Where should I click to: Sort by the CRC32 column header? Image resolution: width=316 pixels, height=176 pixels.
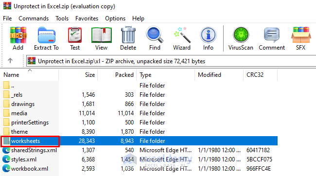261,75
